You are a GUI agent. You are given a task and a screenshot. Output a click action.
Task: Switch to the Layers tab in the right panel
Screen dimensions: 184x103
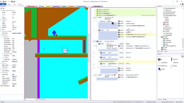[166, 51]
